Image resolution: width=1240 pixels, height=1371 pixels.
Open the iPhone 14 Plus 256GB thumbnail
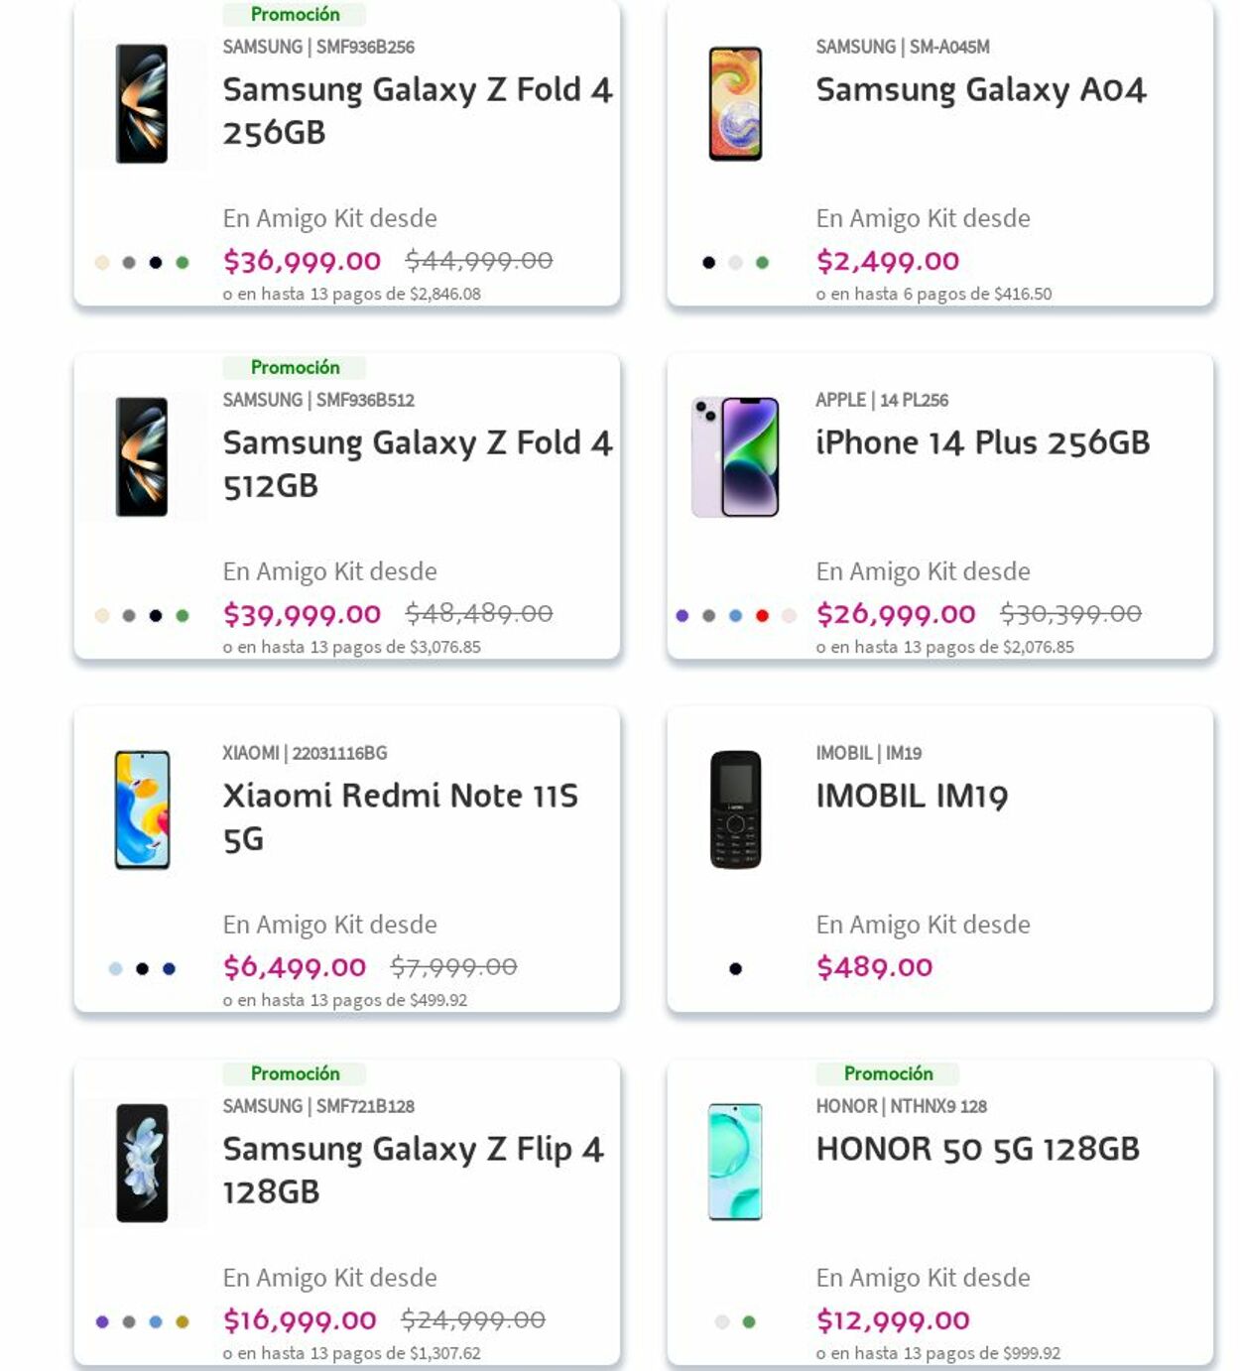click(x=735, y=457)
